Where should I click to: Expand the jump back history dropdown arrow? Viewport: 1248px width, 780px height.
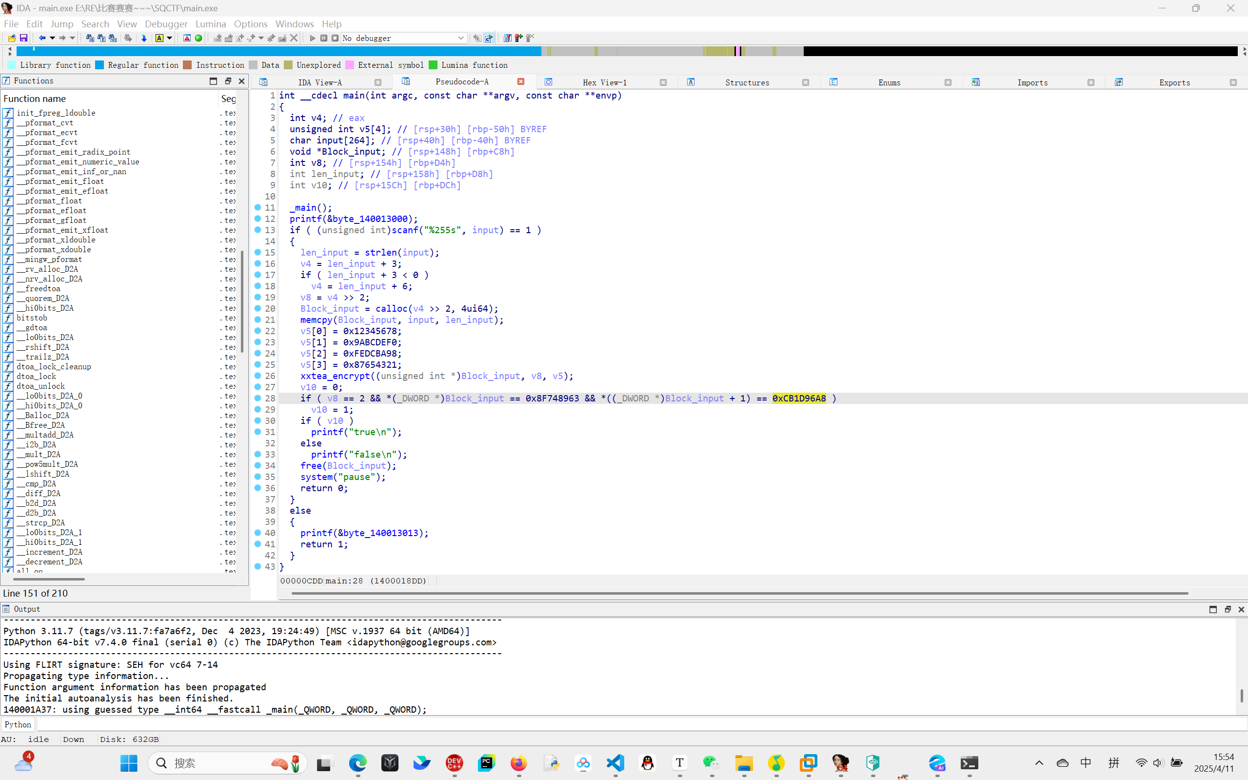pos(52,38)
